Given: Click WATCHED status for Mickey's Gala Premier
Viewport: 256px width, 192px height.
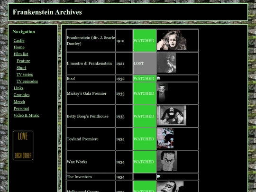Looking at the screenshot, I should (x=145, y=93).
